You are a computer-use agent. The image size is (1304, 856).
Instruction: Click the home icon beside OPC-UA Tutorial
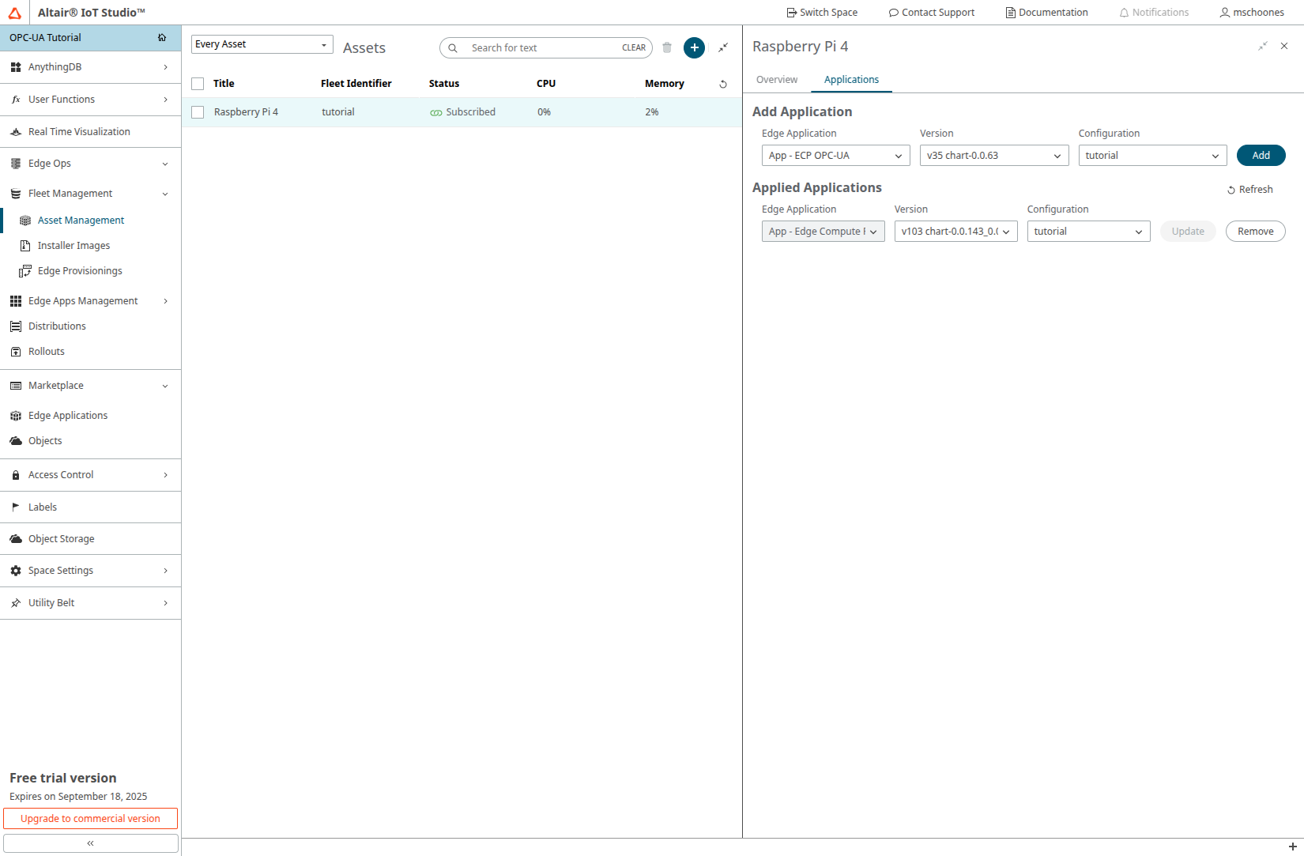pyautogui.click(x=162, y=37)
